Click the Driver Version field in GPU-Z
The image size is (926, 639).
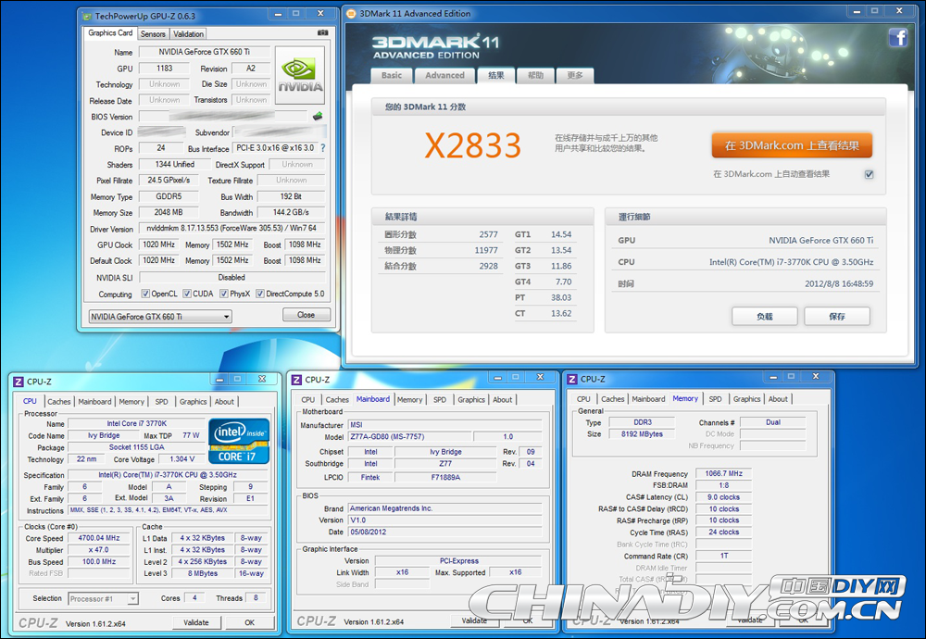coord(231,229)
